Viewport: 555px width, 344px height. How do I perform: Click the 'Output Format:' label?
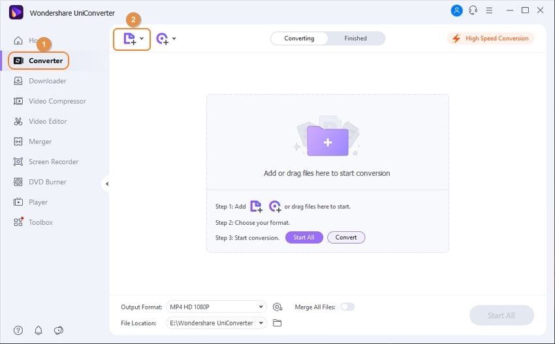(142, 307)
